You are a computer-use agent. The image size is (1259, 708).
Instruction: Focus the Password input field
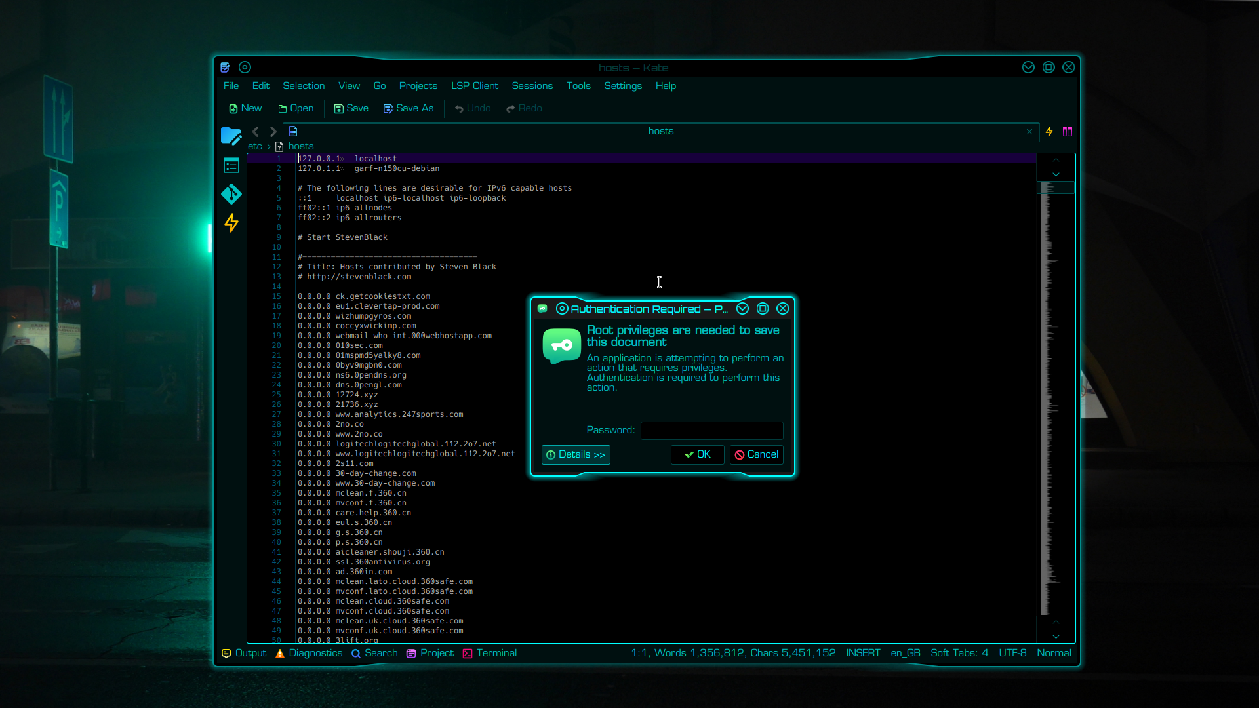coord(712,430)
